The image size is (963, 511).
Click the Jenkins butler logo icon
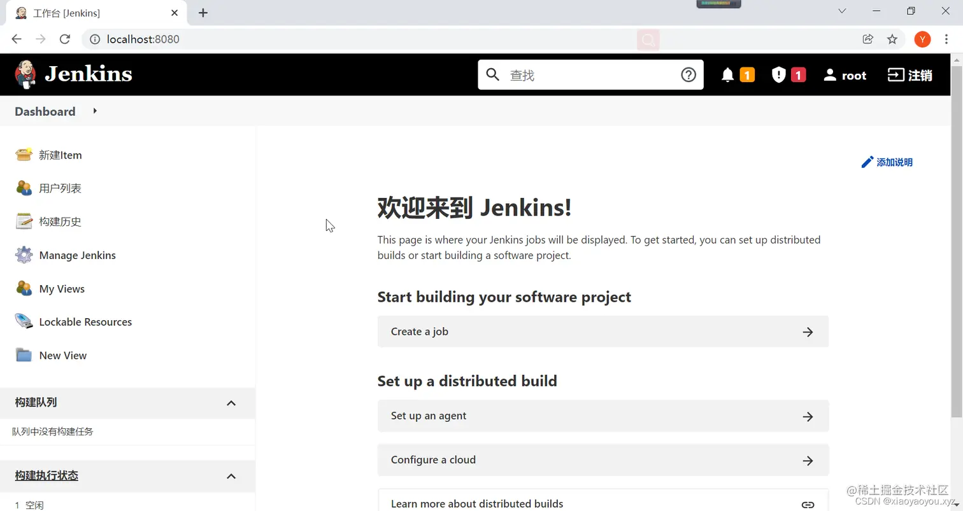(x=25, y=74)
